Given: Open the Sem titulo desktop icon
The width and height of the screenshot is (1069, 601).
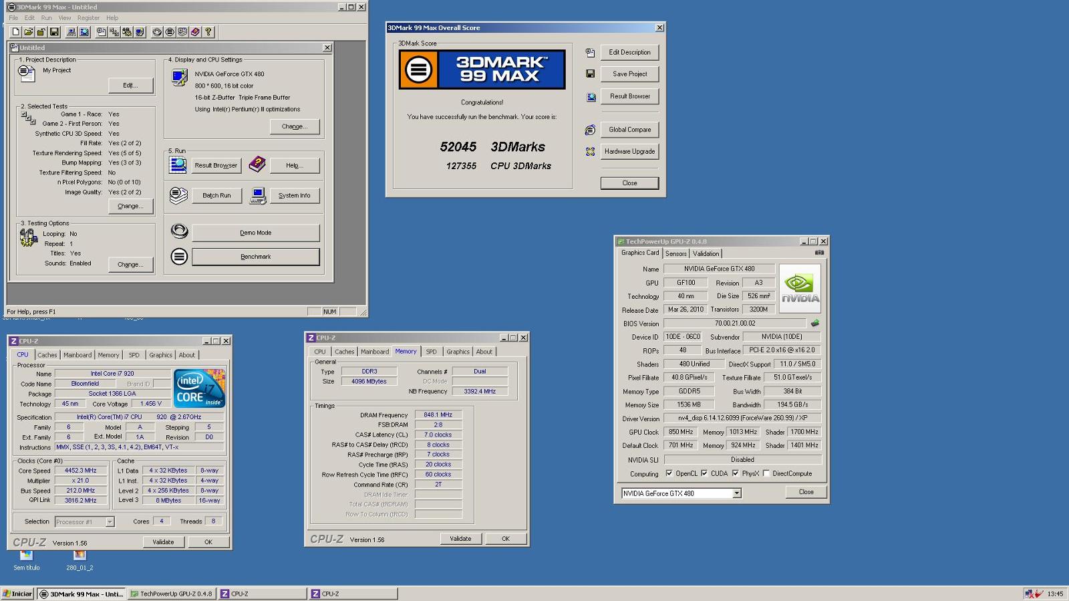Looking at the screenshot, I should point(26,560).
